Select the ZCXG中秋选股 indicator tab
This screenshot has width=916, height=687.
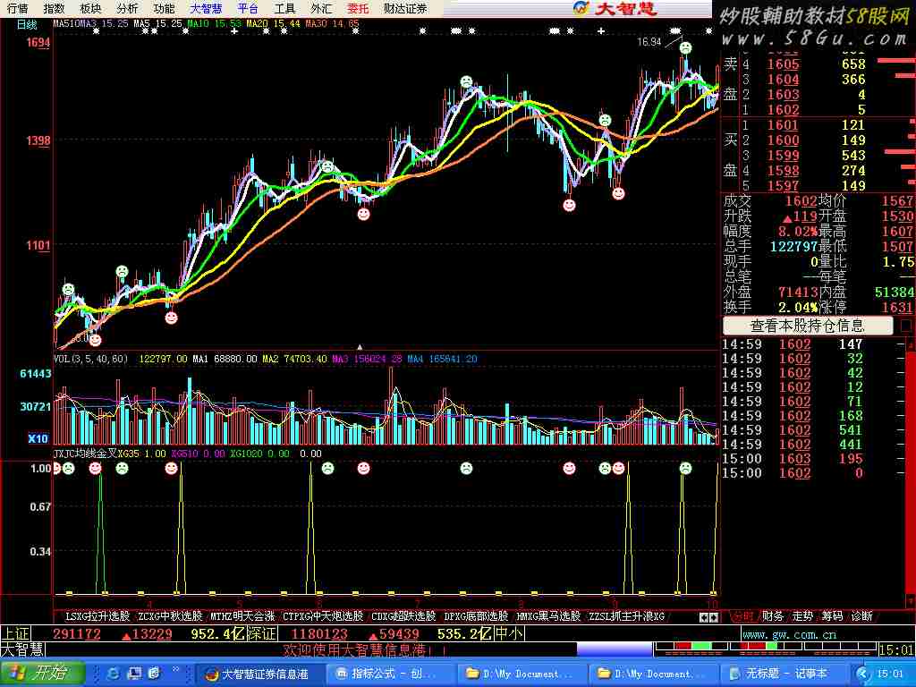(170, 616)
